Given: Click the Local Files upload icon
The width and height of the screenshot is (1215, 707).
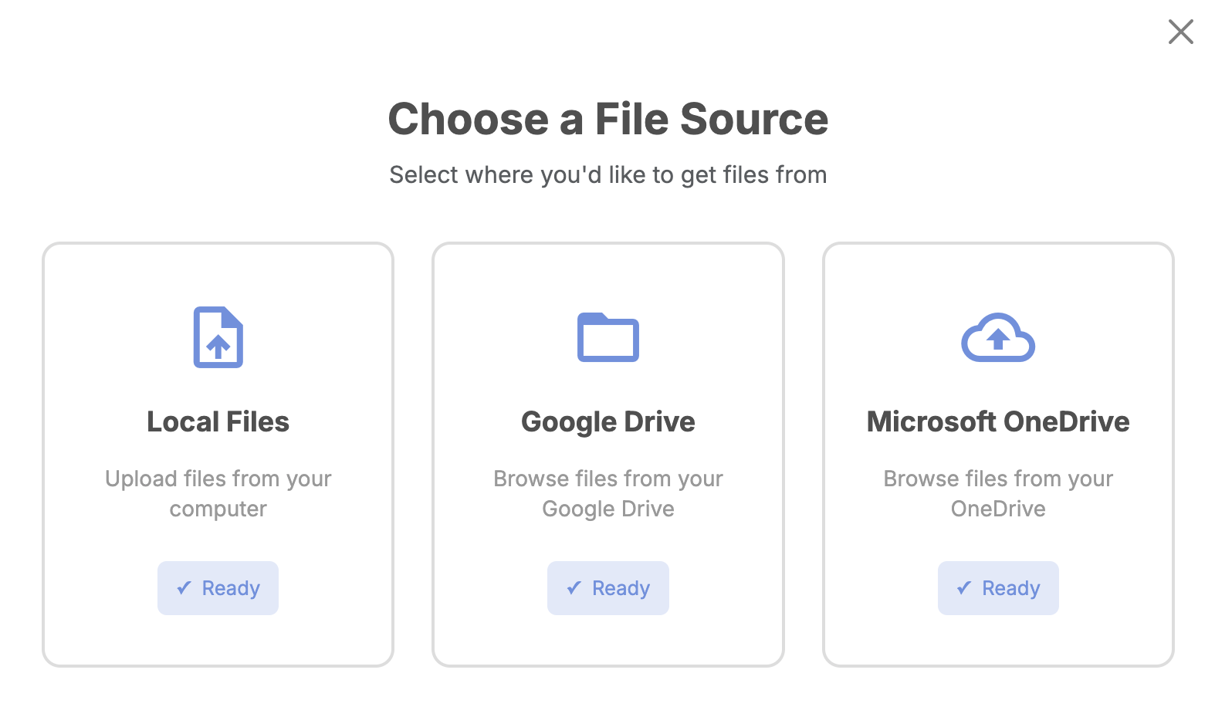Looking at the screenshot, I should click(x=218, y=337).
